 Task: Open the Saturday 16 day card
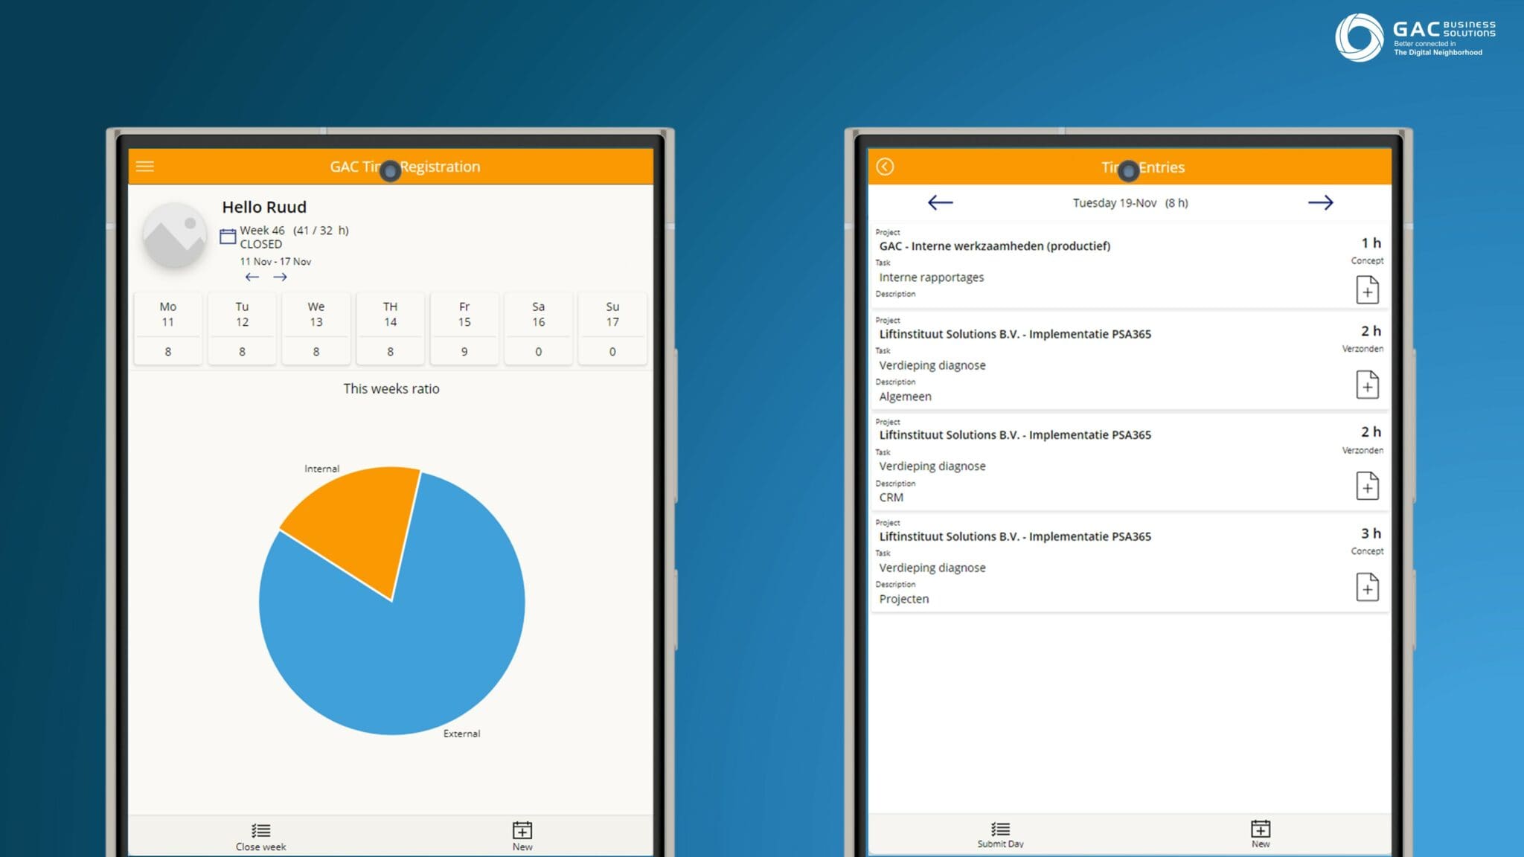[x=538, y=328]
